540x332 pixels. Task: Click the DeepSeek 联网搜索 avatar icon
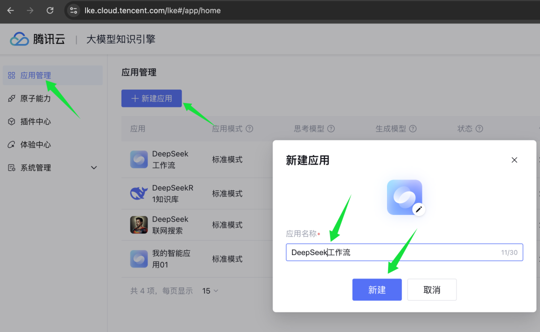point(139,224)
